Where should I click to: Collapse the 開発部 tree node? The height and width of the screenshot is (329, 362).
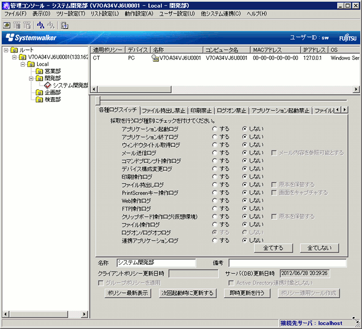click(31, 79)
